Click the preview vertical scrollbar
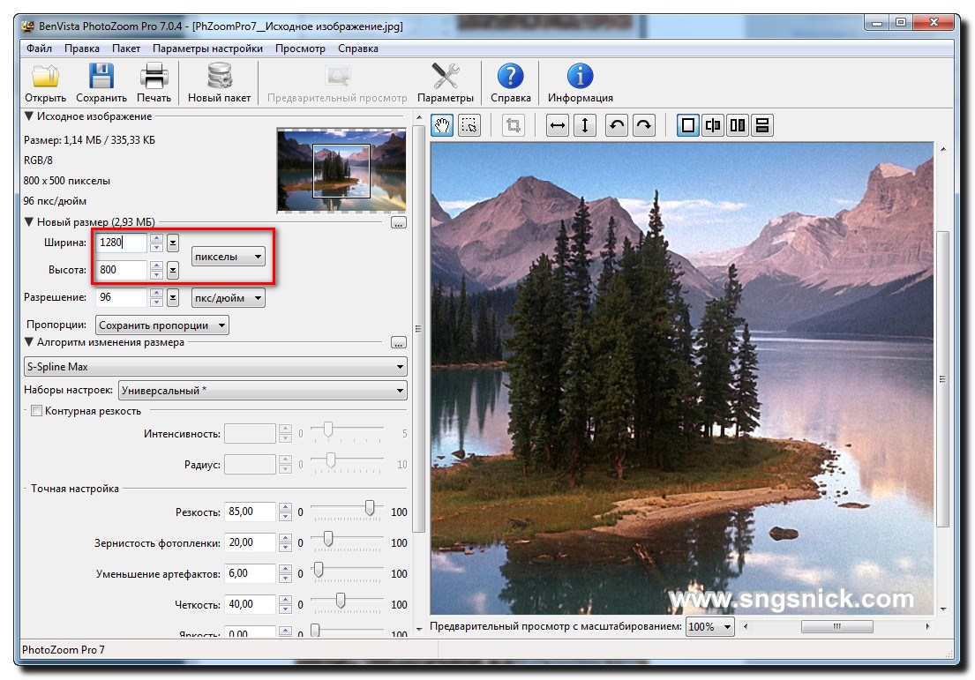This screenshot has height=680, width=975. tap(943, 378)
